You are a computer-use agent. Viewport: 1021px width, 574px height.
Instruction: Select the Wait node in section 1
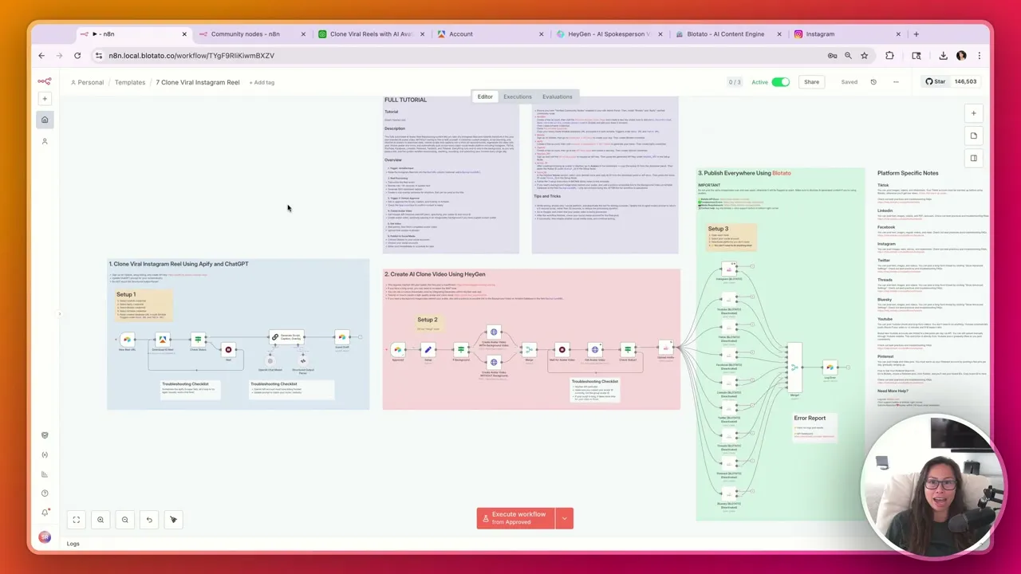[x=228, y=349]
